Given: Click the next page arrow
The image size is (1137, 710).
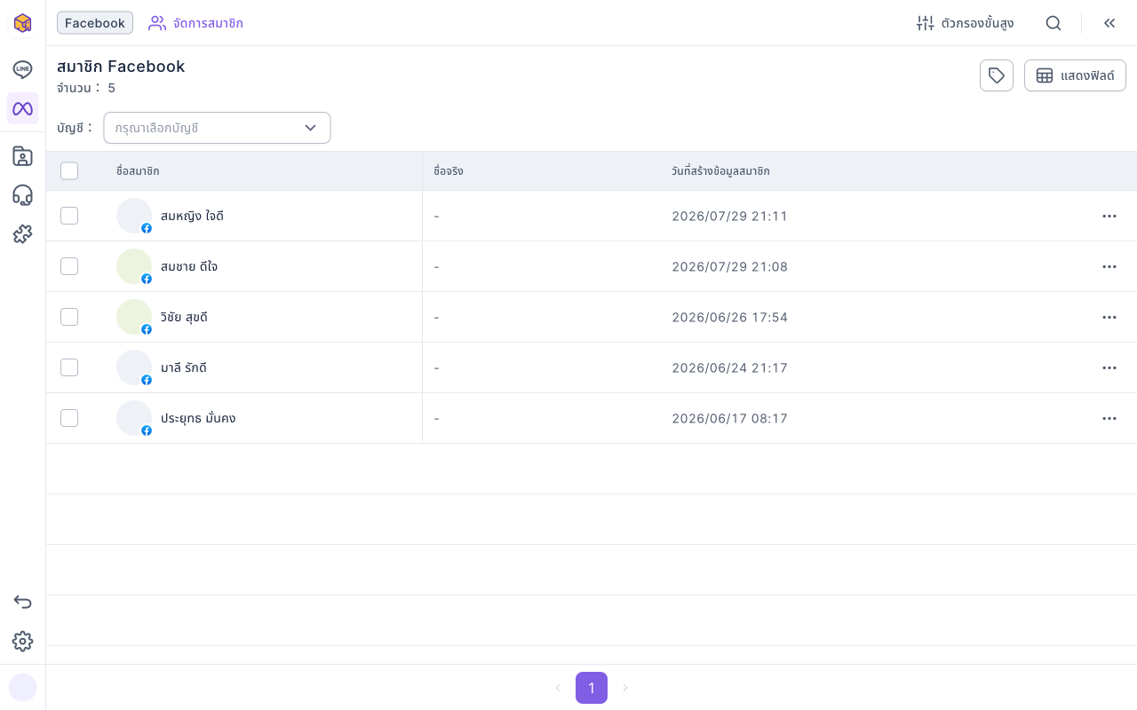Looking at the screenshot, I should 625,688.
